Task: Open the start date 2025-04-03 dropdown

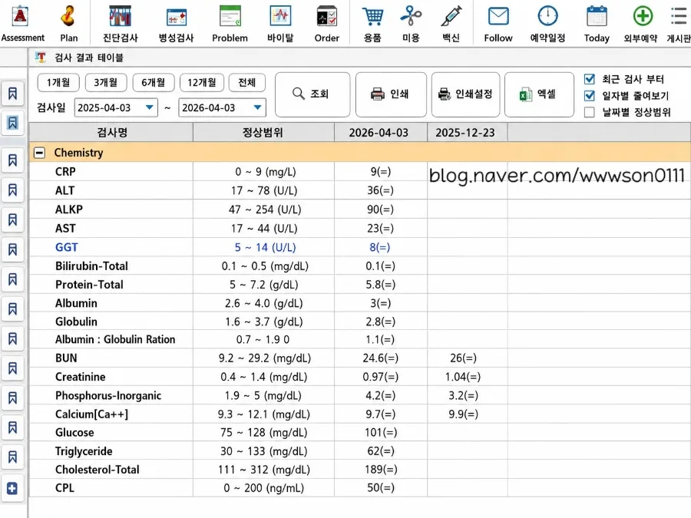Action: point(150,107)
